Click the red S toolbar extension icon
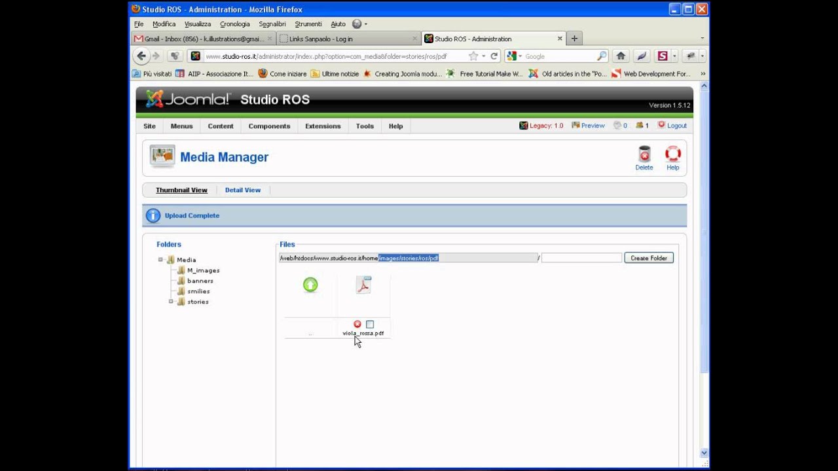838x471 pixels. click(x=663, y=56)
